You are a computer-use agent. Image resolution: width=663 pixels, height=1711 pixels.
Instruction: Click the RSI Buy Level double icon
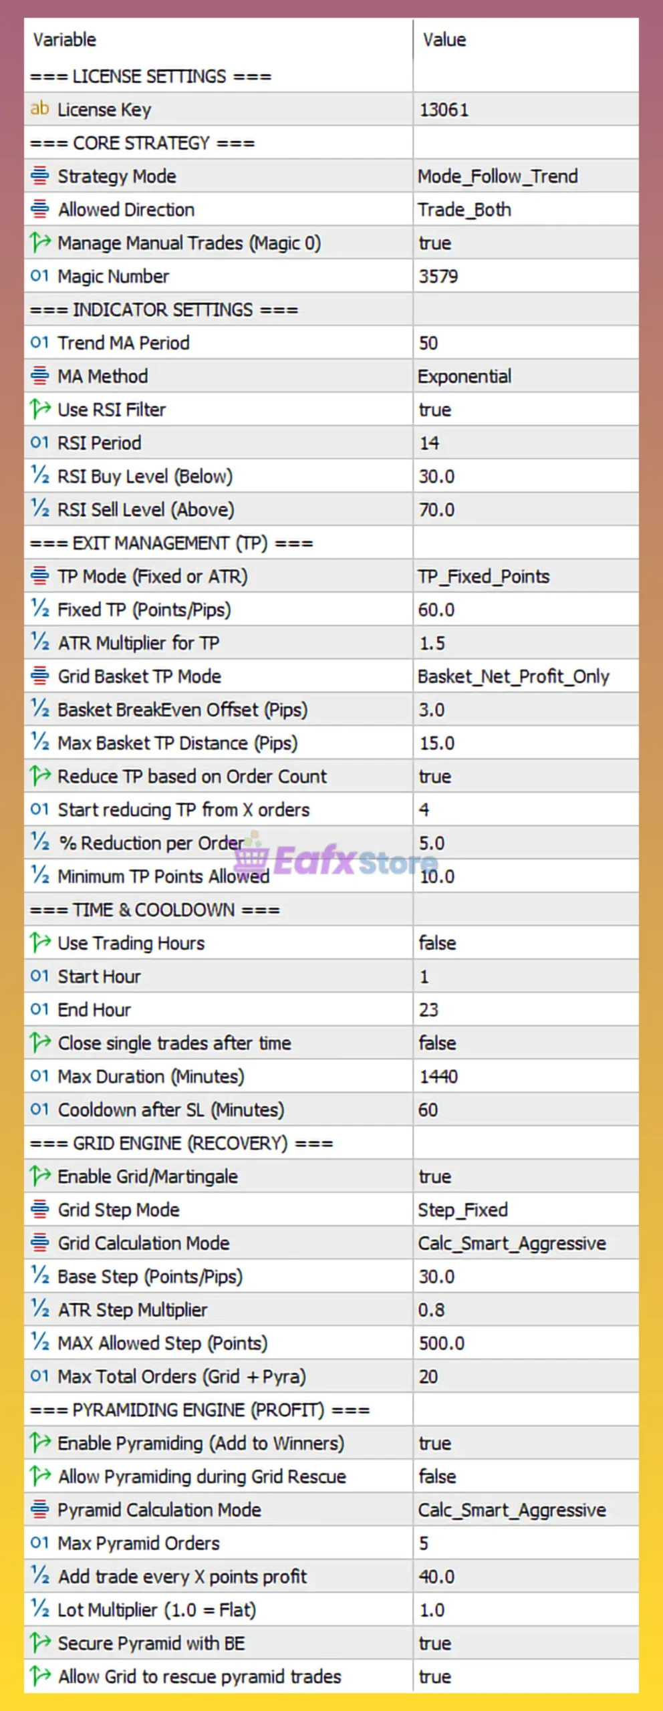pyautogui.click(x=39, y=475)
